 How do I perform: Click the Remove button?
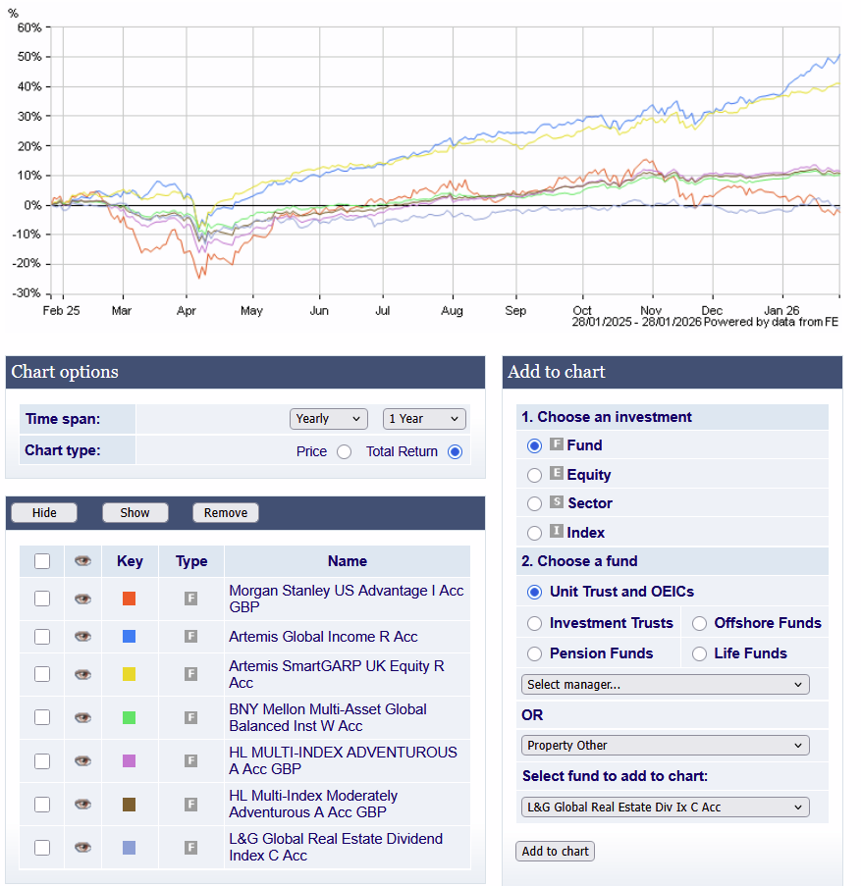point(226,512)
